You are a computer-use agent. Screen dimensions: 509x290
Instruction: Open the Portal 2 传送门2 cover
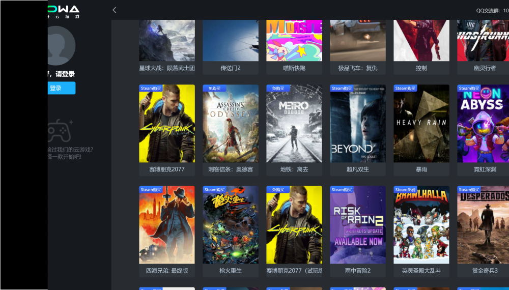[x=231, y=41]
